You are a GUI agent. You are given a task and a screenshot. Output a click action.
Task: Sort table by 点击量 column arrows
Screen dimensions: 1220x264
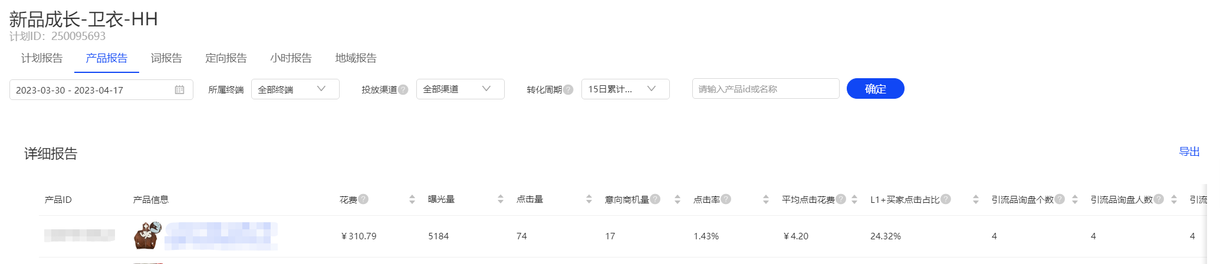coord(589,199)
